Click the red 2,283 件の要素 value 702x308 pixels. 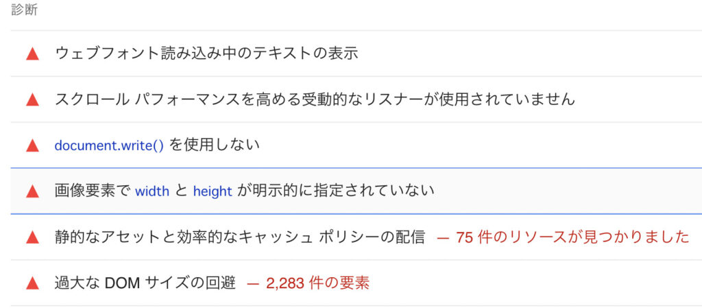(x=318, y=283)
